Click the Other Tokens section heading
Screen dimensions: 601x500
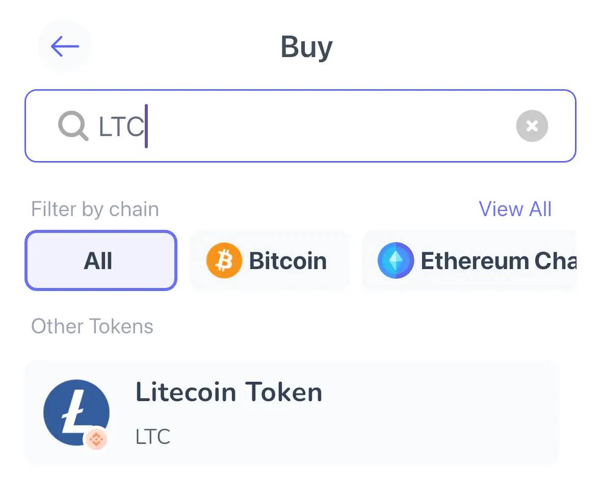click(x=92, y=326)
